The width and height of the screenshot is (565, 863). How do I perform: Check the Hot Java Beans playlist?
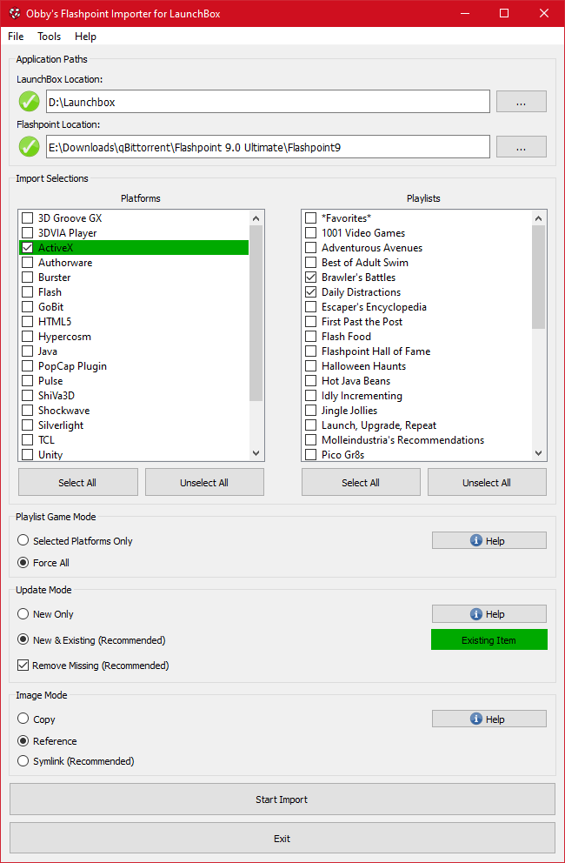[311, 381]
